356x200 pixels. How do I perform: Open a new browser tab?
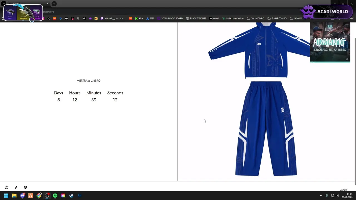click(x=54, y=4)
